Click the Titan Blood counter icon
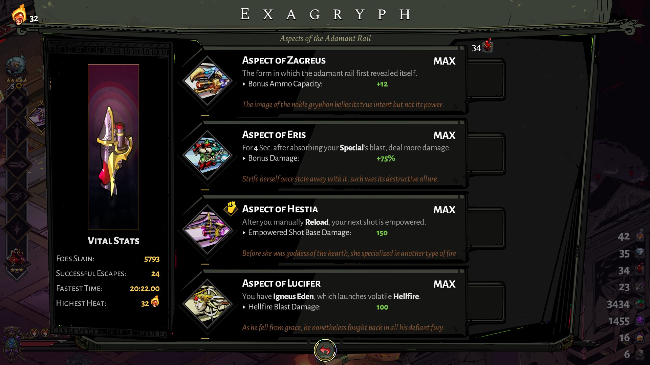 488,46
